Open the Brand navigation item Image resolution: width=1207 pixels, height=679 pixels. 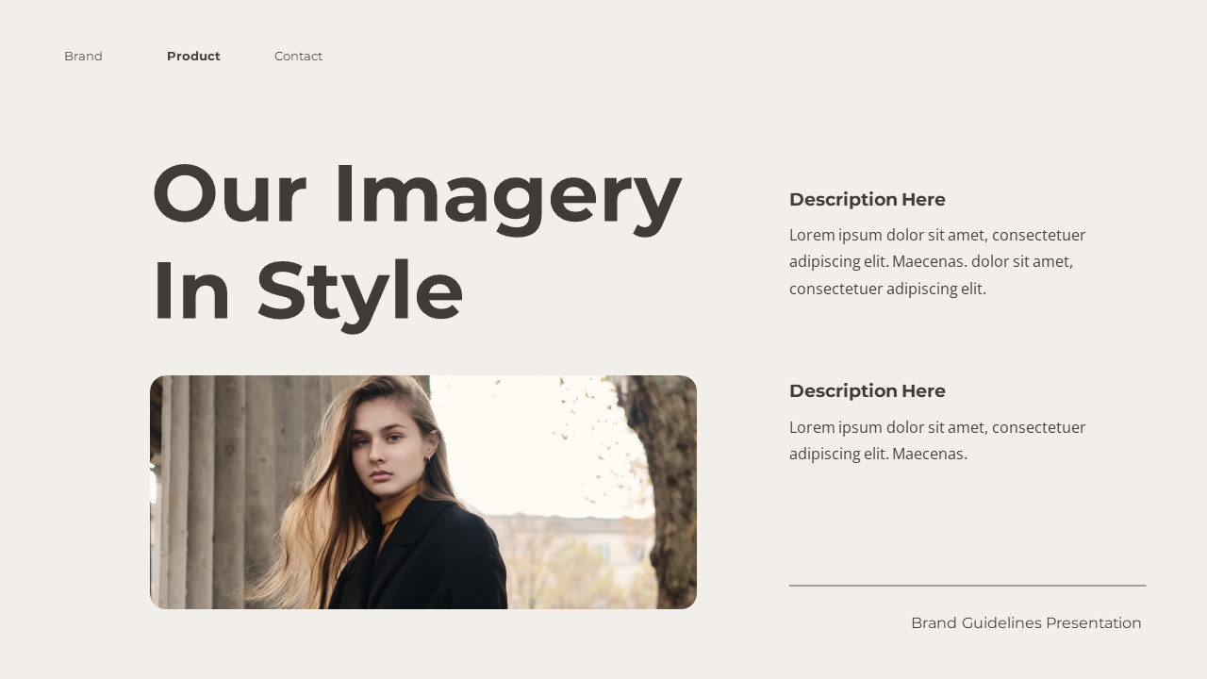coord(83,57)
